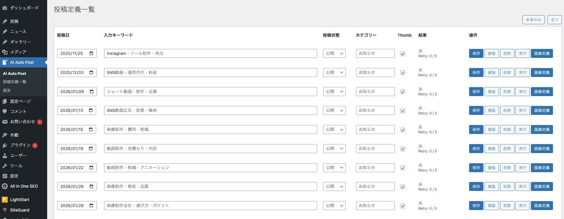Click the Dashboard gauge icon in sidebar
Viewport: 564px width, 219px height.
pyautogui.click(x=5, y=8)
